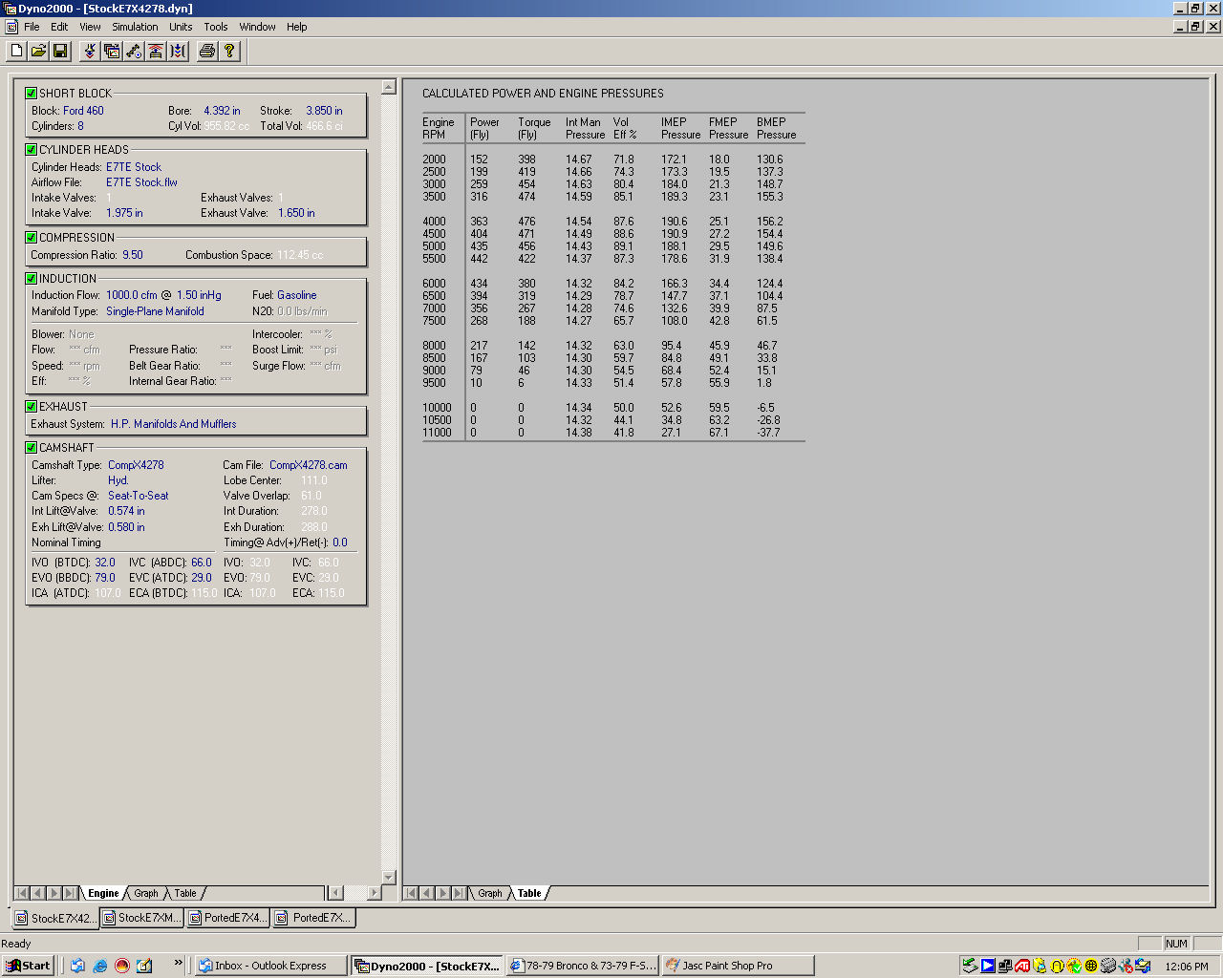Click the toolbar icon showing stacked graph windows

(x=112, y=51)
